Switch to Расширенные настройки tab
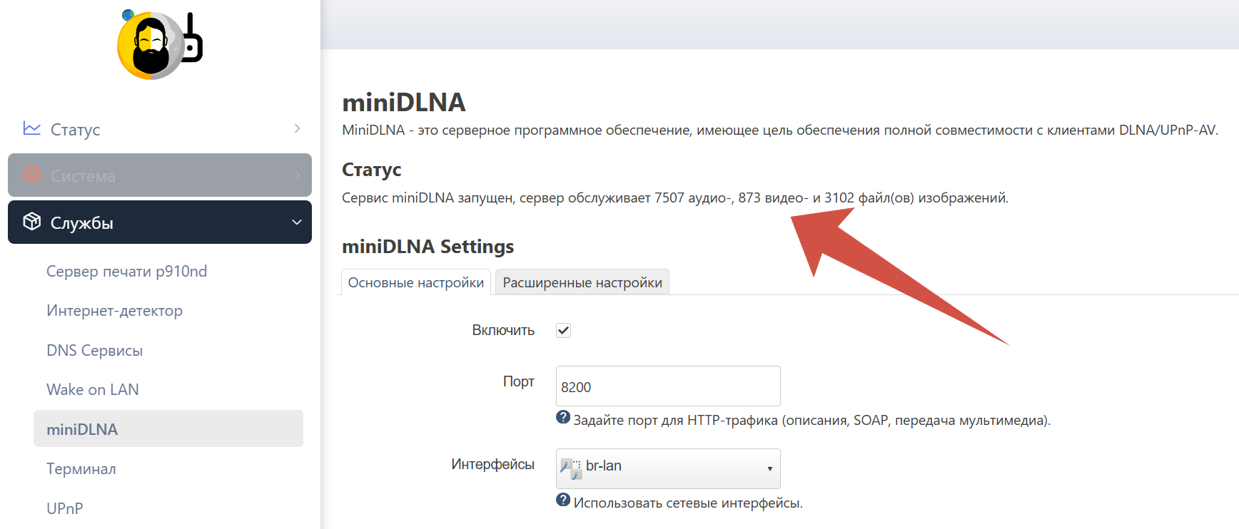Screen dimensions: 1239x529 point(582,282)
